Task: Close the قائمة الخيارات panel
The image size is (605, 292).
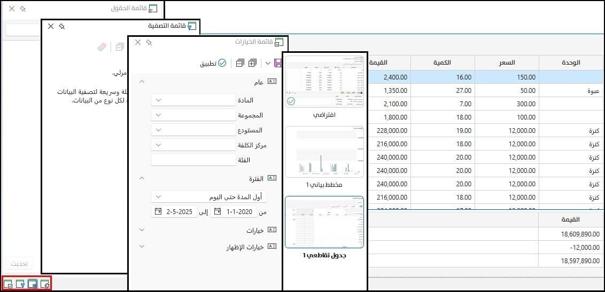Action: tap(138, 42)
